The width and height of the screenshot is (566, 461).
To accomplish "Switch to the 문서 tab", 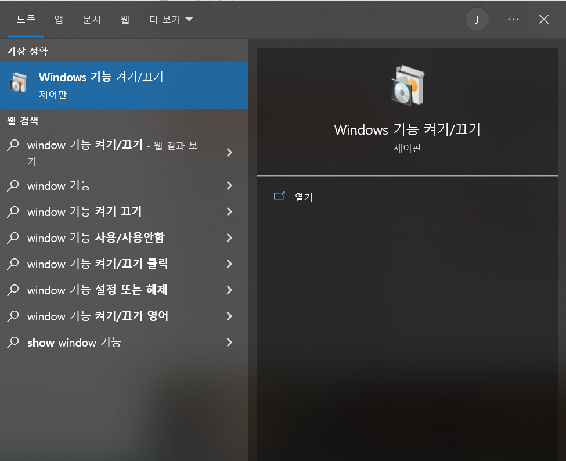I will pos(92,19).
